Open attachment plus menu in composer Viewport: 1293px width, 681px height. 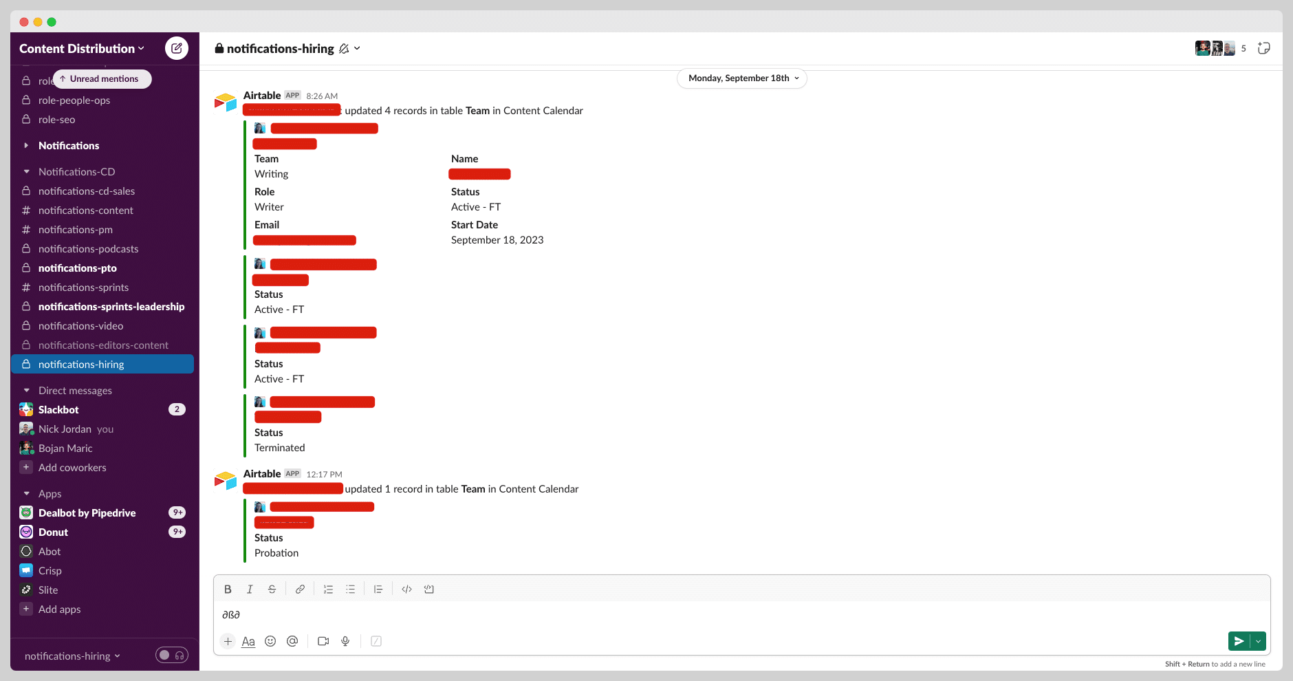[228, 641]
